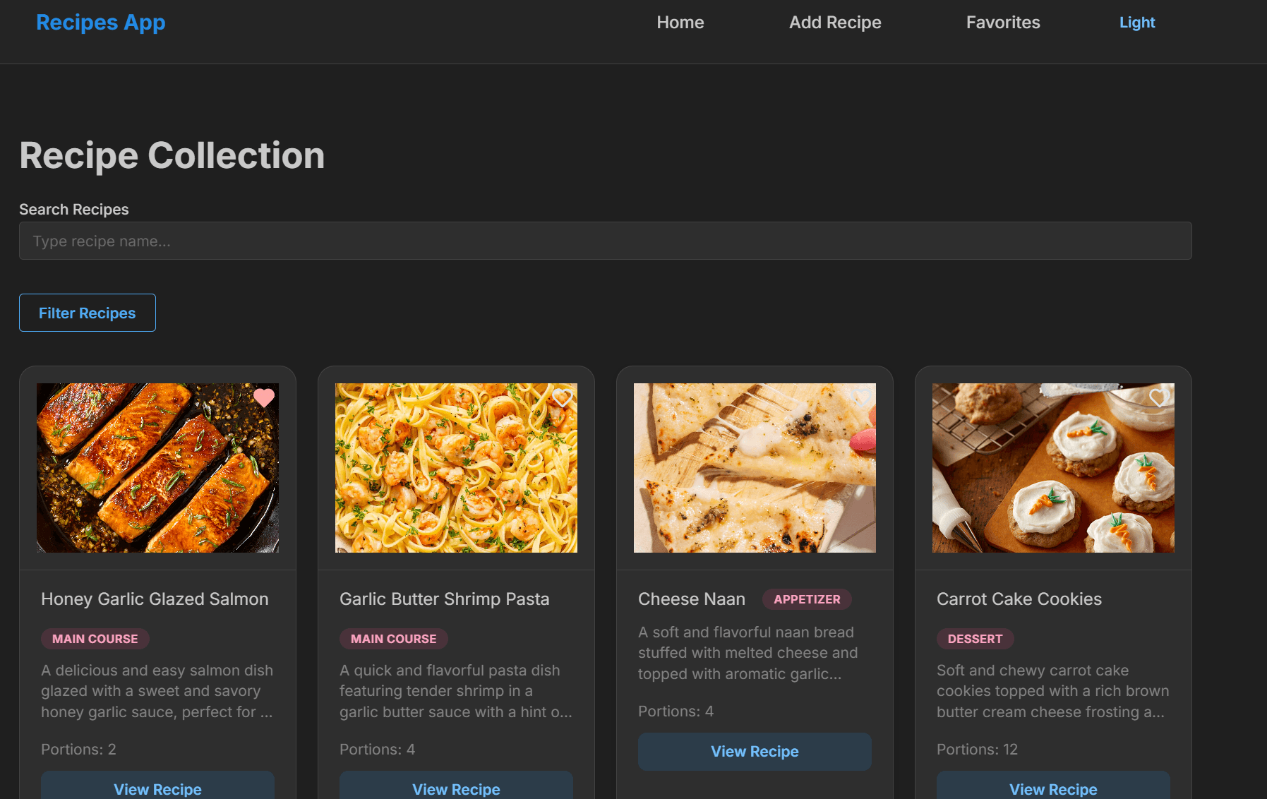Click the recipe search input field

tap(605, 241)
